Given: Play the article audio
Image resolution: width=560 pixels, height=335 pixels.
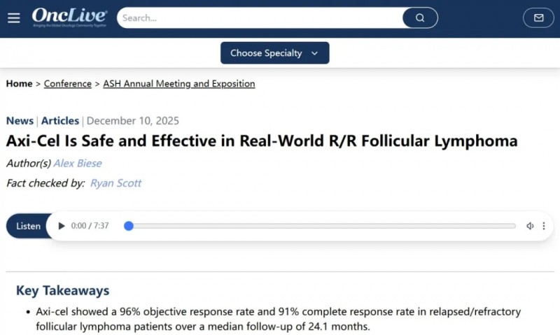Looking at the screenshot, I should [62, 226].
